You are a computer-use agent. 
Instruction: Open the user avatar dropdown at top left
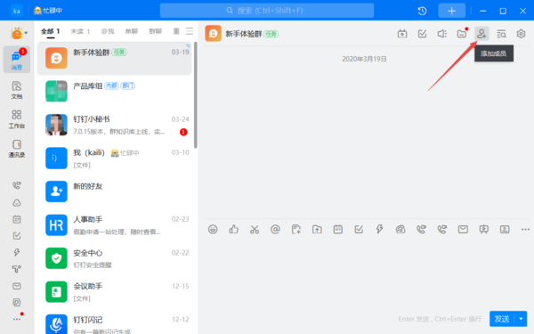tap(19, 34)
